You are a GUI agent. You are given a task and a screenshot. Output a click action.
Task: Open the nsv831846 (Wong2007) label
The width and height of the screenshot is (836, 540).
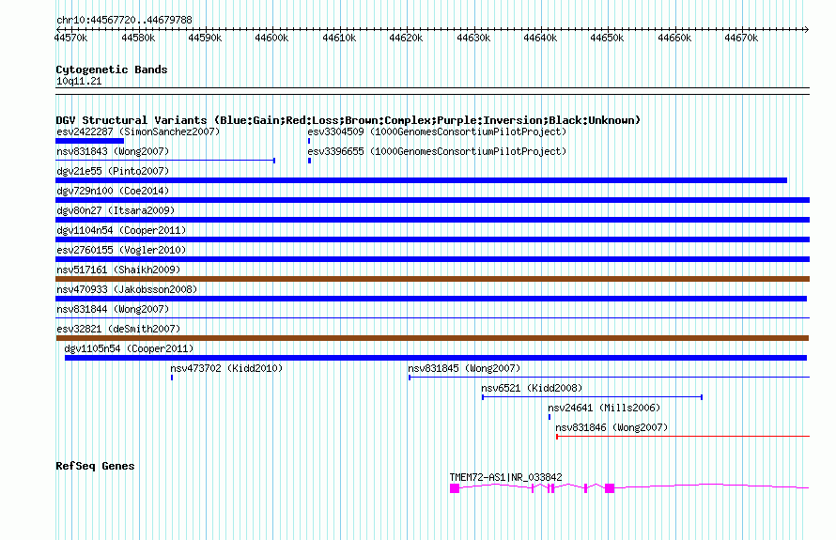(612, 427)
